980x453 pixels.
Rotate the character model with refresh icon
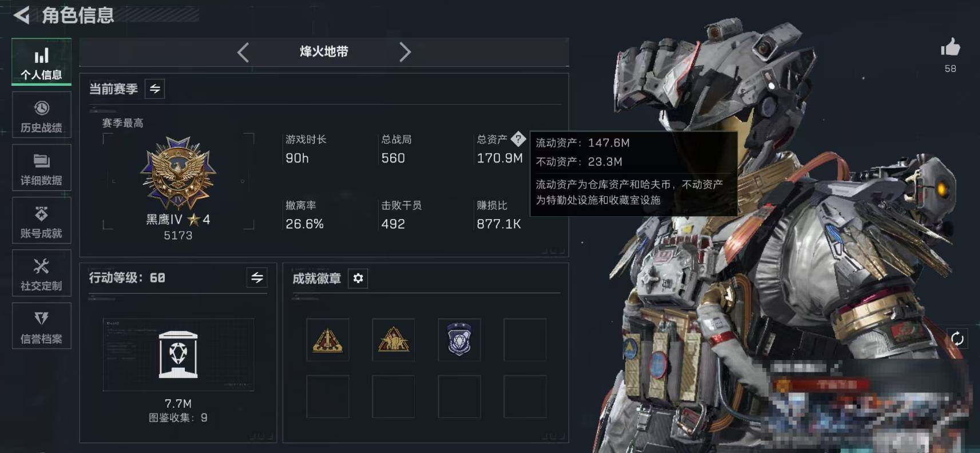957,339
